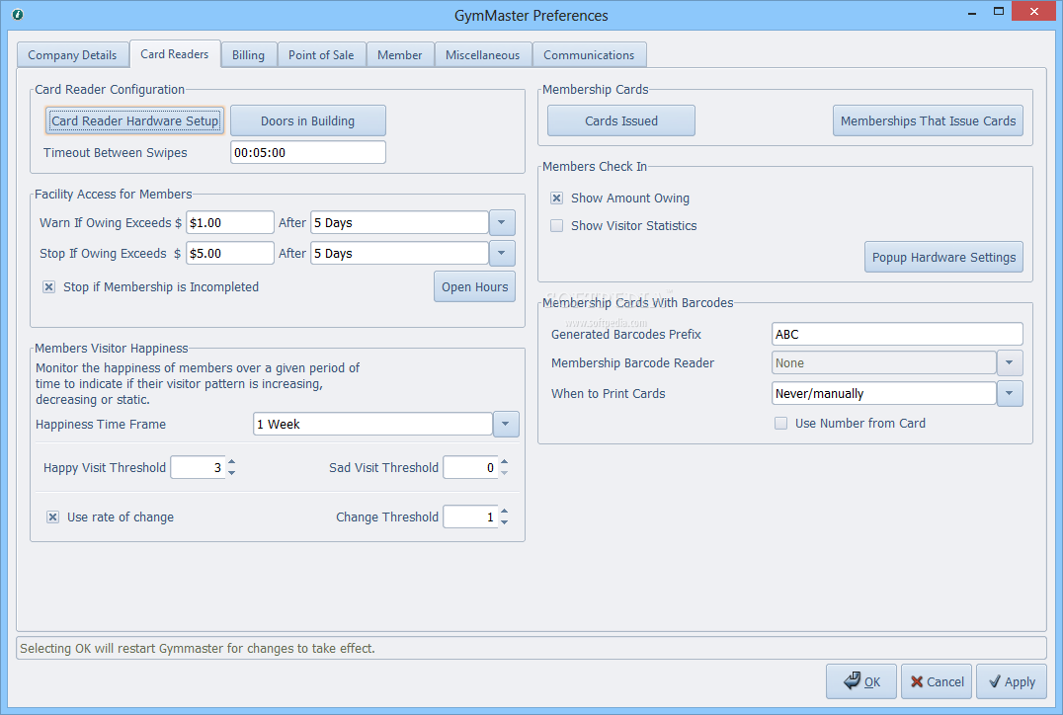Click the GymMaster app icon in title bar
The image size is (1063, 715).
[x=18, y=14]
